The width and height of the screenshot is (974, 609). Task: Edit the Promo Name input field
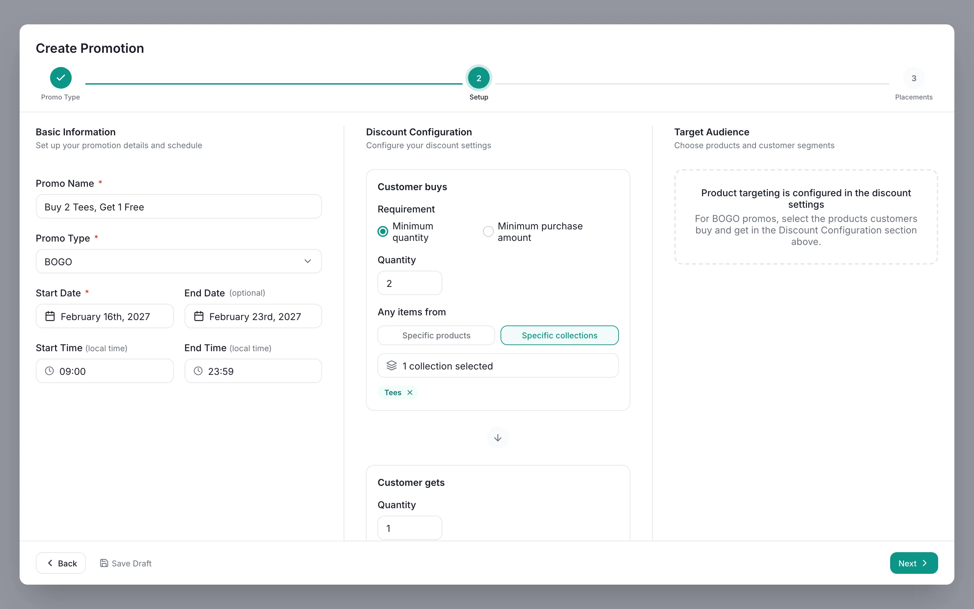[179, 207]
